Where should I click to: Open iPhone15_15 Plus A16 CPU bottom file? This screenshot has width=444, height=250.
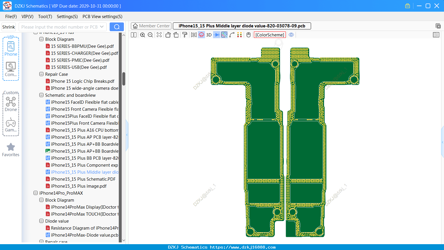82,130
